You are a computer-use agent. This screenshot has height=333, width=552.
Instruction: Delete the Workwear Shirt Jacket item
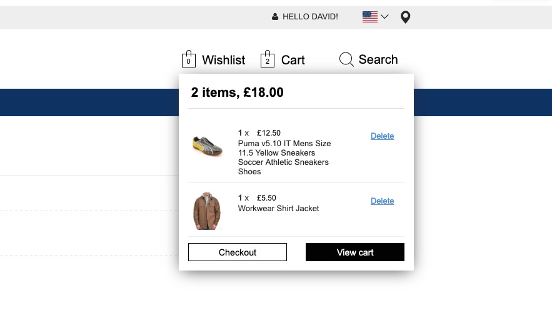click(382, 201)
